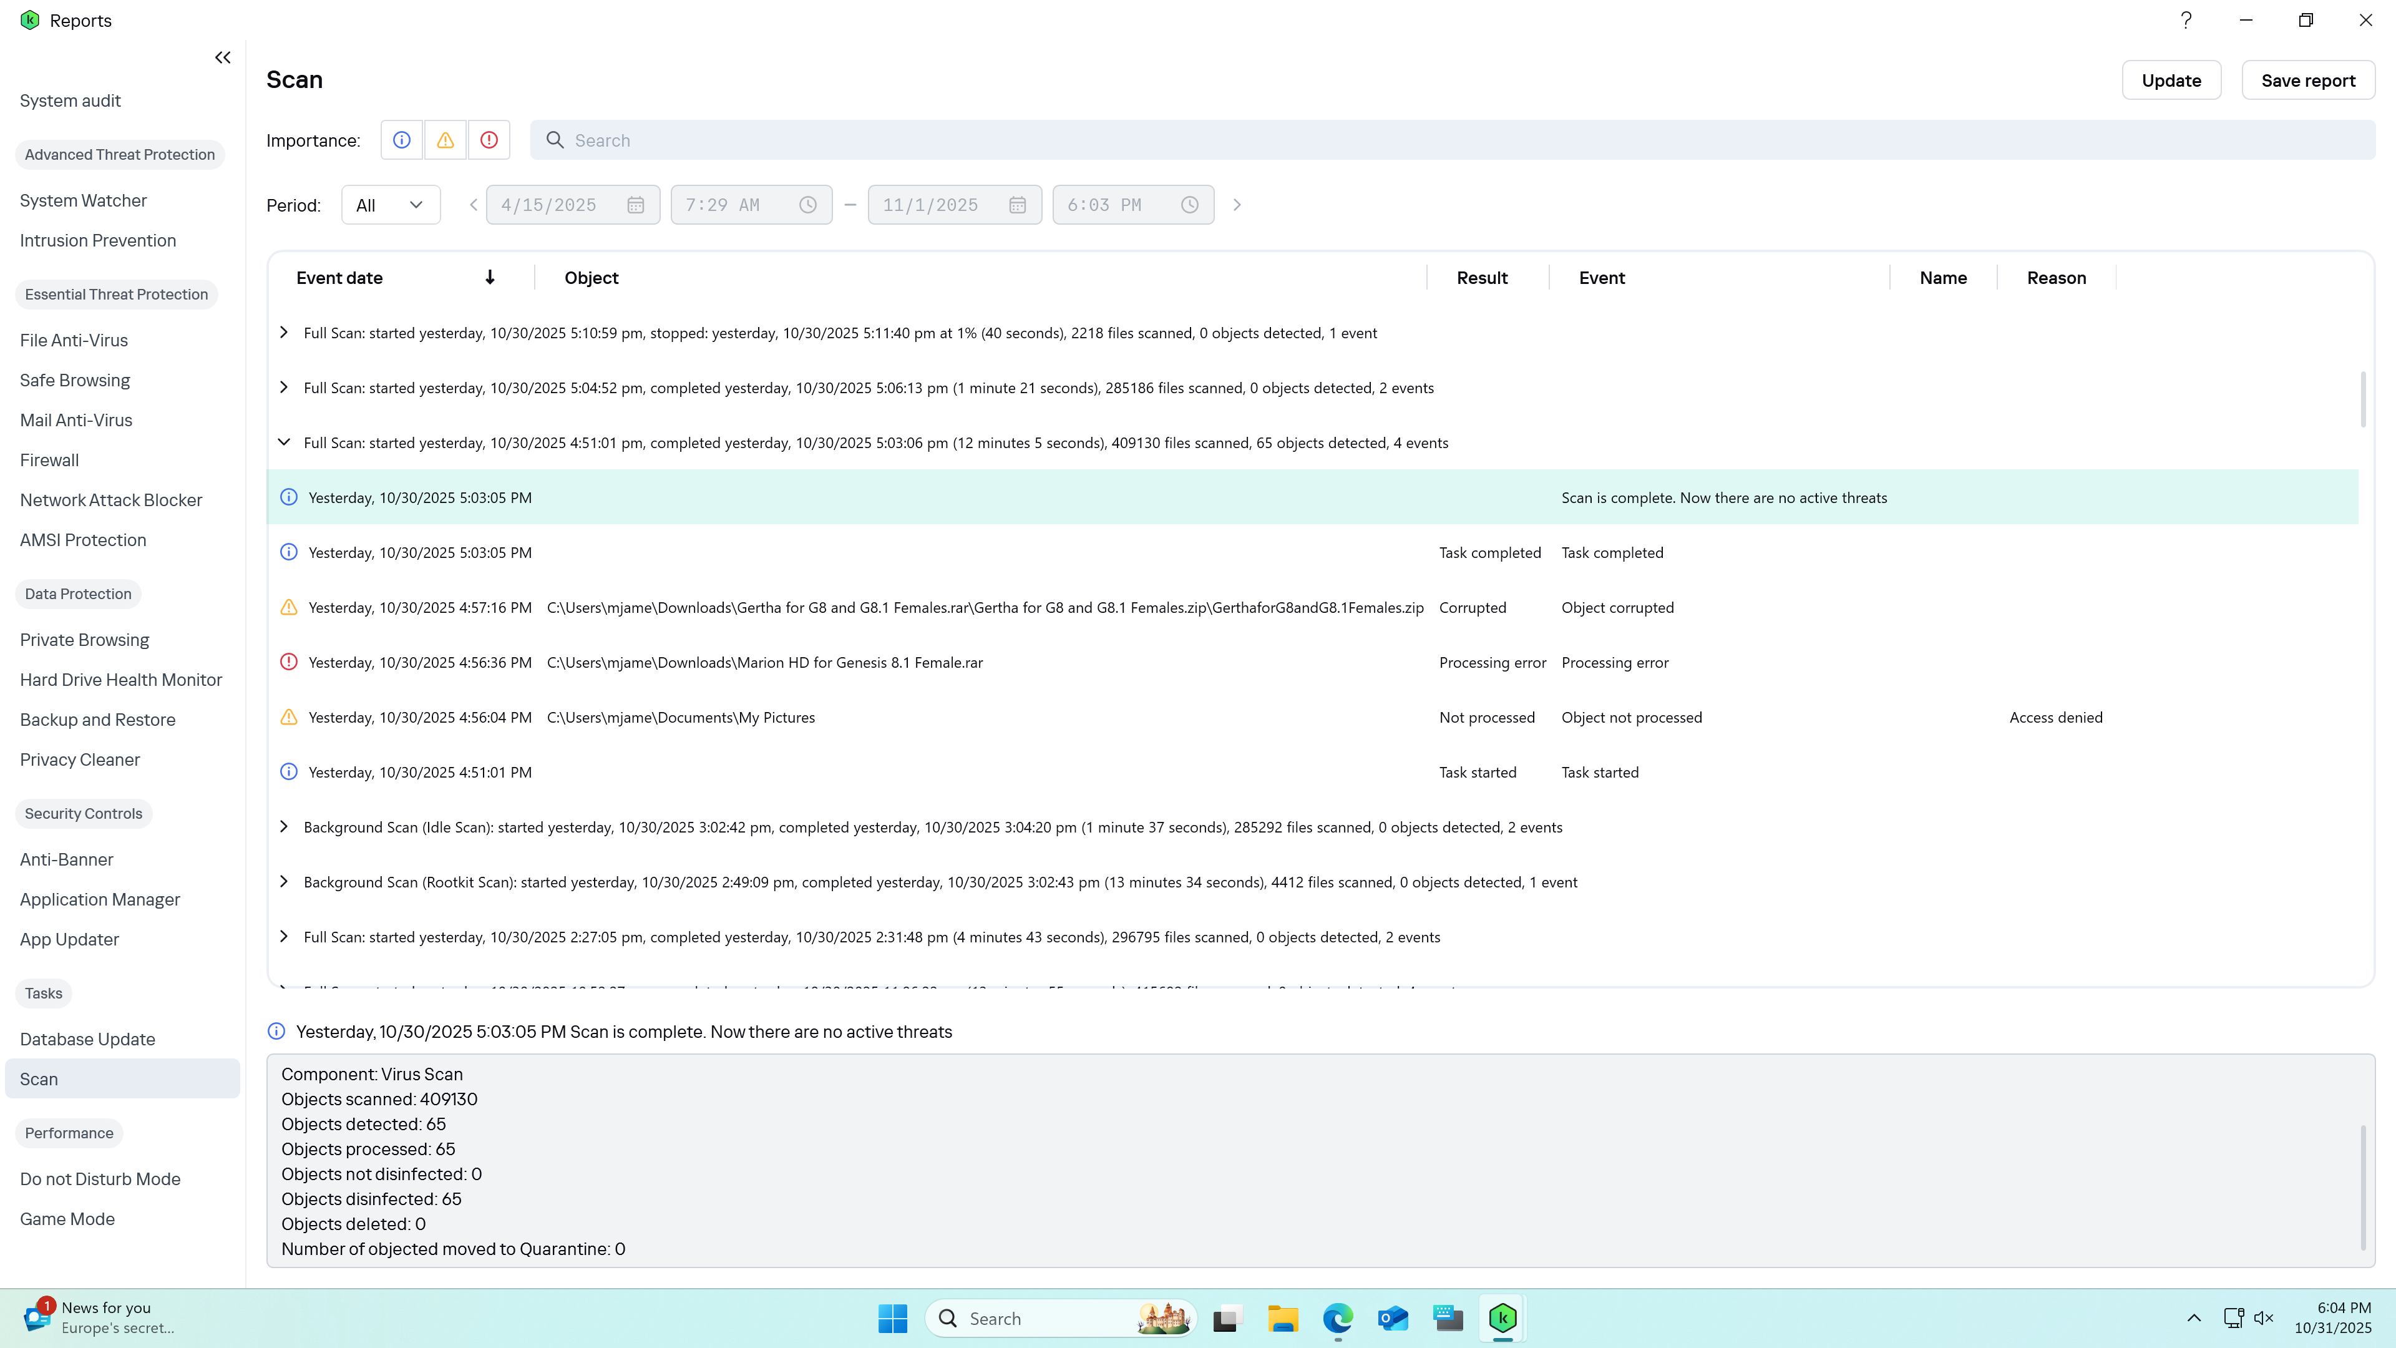The height and width of the screenshot is (1348, 2396).
Task: Click the Kaspersky logo in the title bar
Action: (30, 19)
